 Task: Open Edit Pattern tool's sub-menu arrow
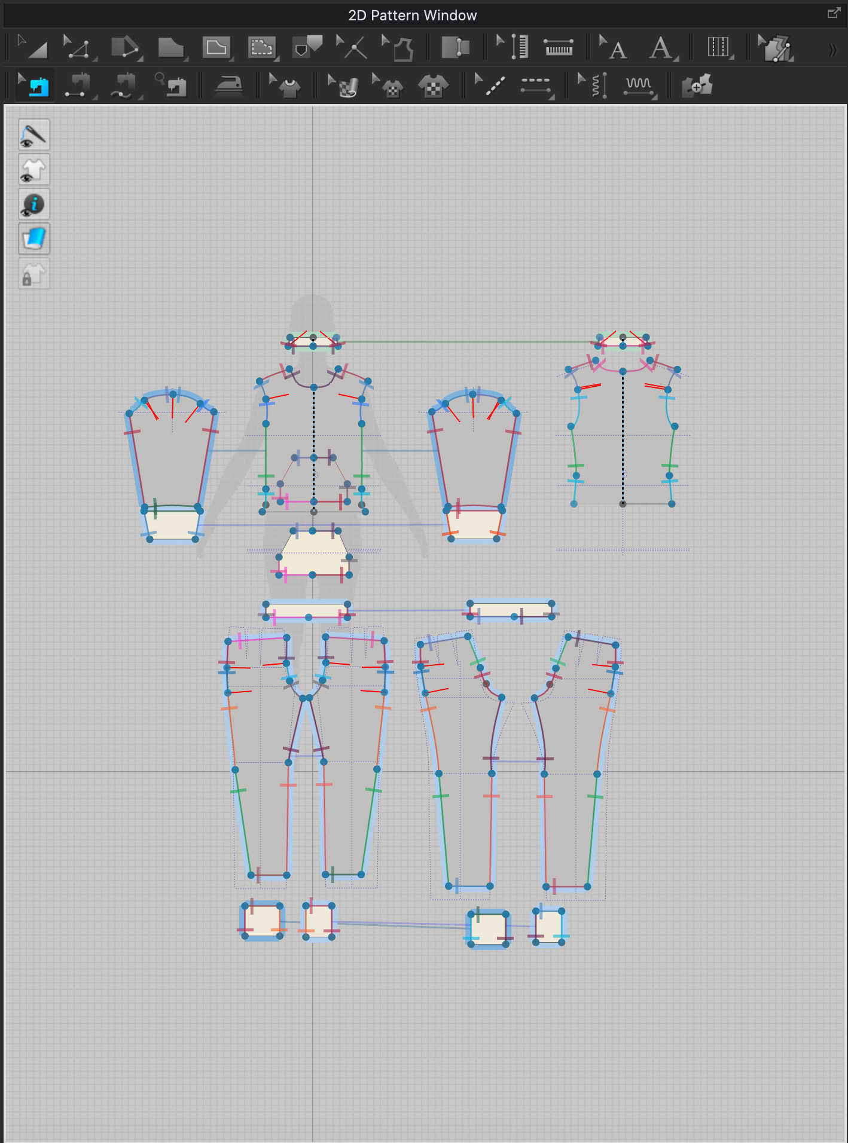[x=94, y=59]
